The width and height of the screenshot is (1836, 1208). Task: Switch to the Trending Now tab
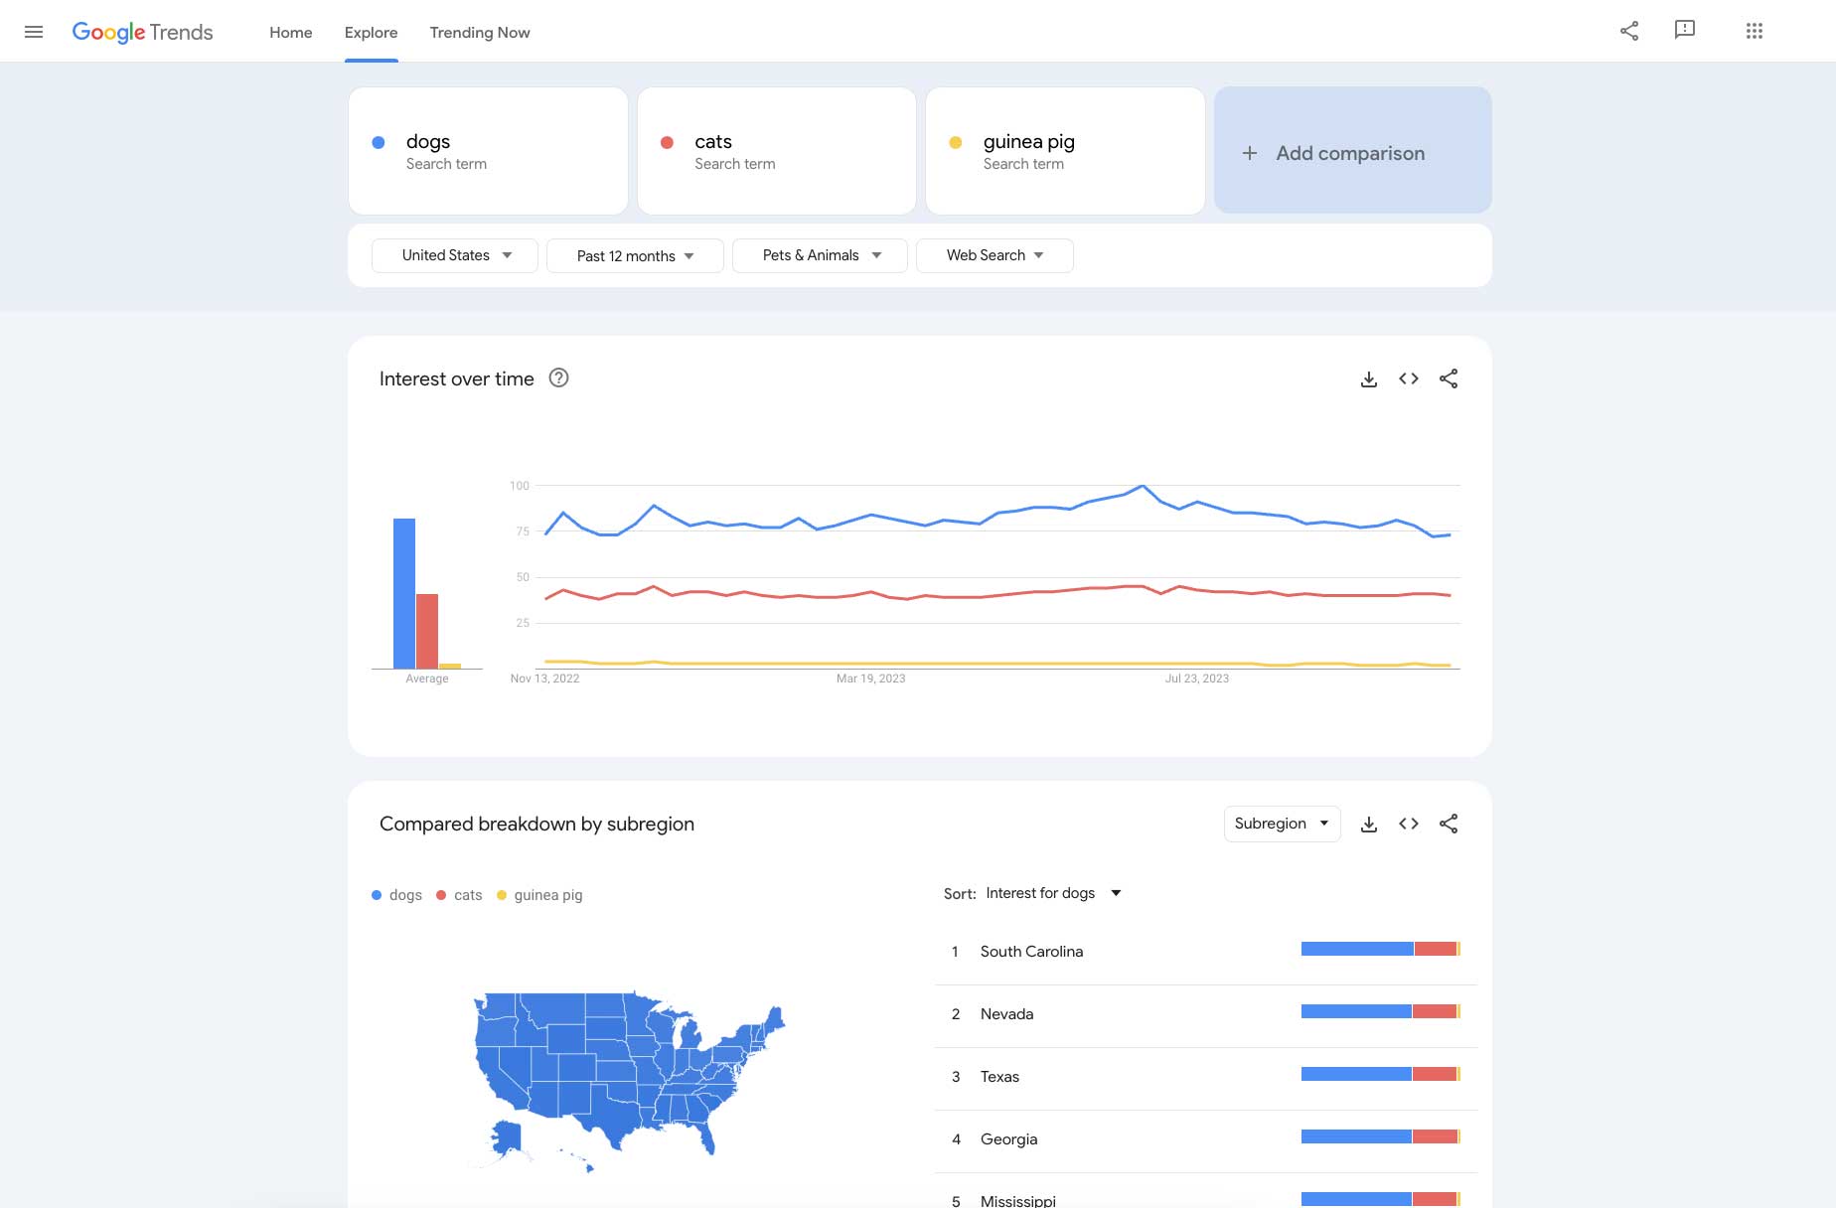(x=479, y=32)
